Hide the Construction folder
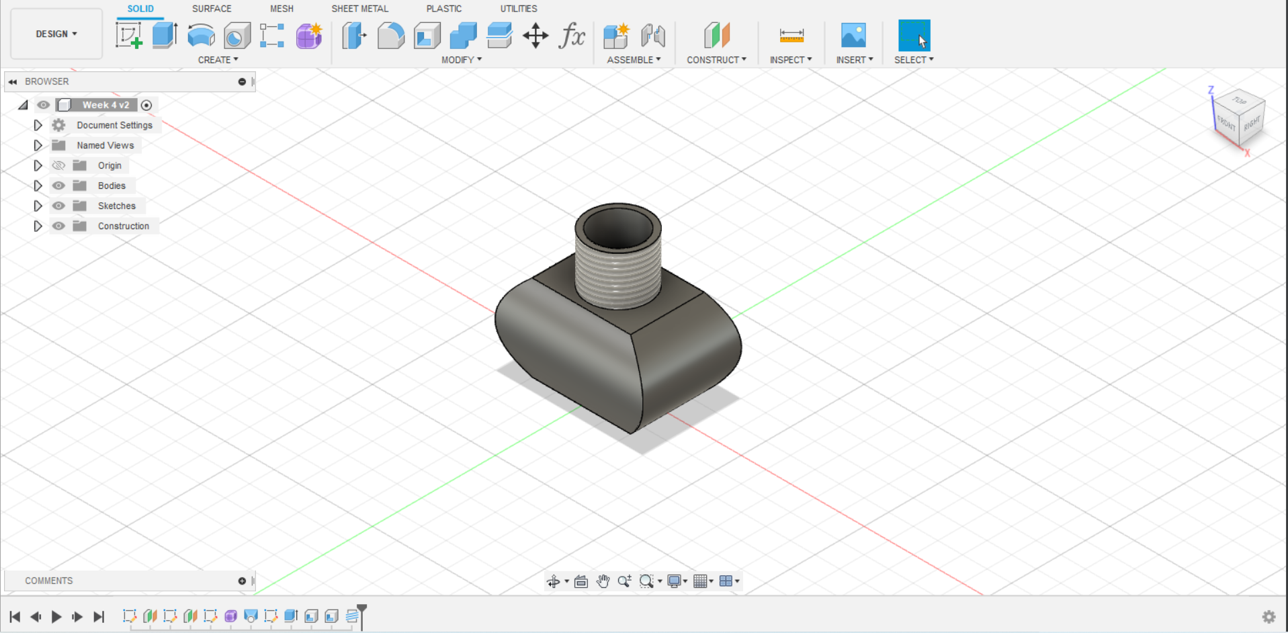Viewport: 1288px width, 633px height. point(58,226)
